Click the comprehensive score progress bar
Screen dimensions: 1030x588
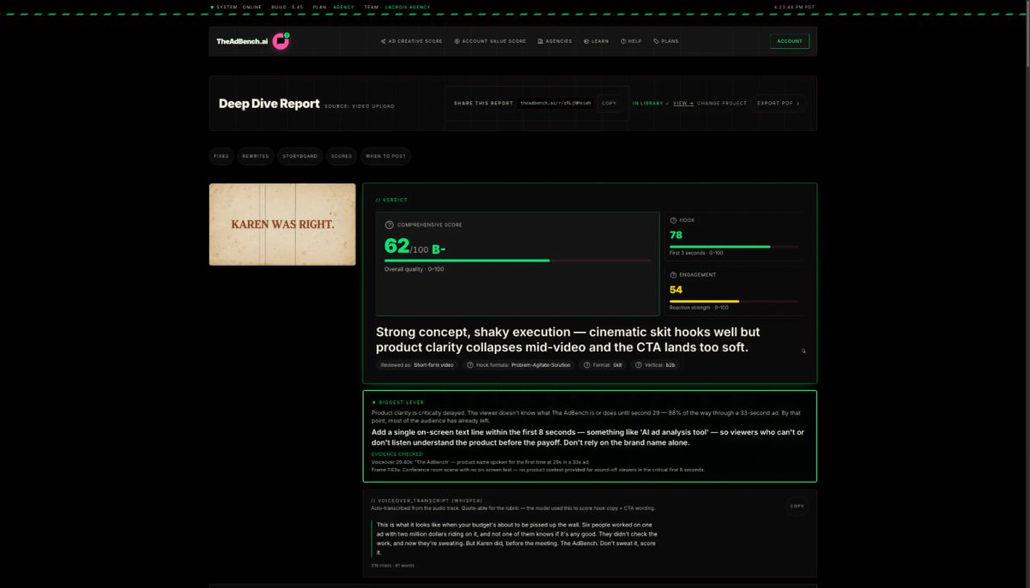pos(518,260)
